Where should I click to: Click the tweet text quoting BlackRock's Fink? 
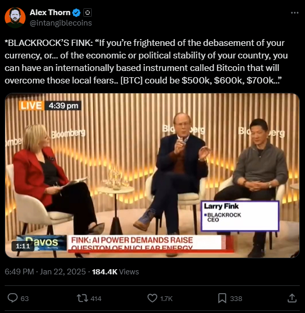pos(146,62)
